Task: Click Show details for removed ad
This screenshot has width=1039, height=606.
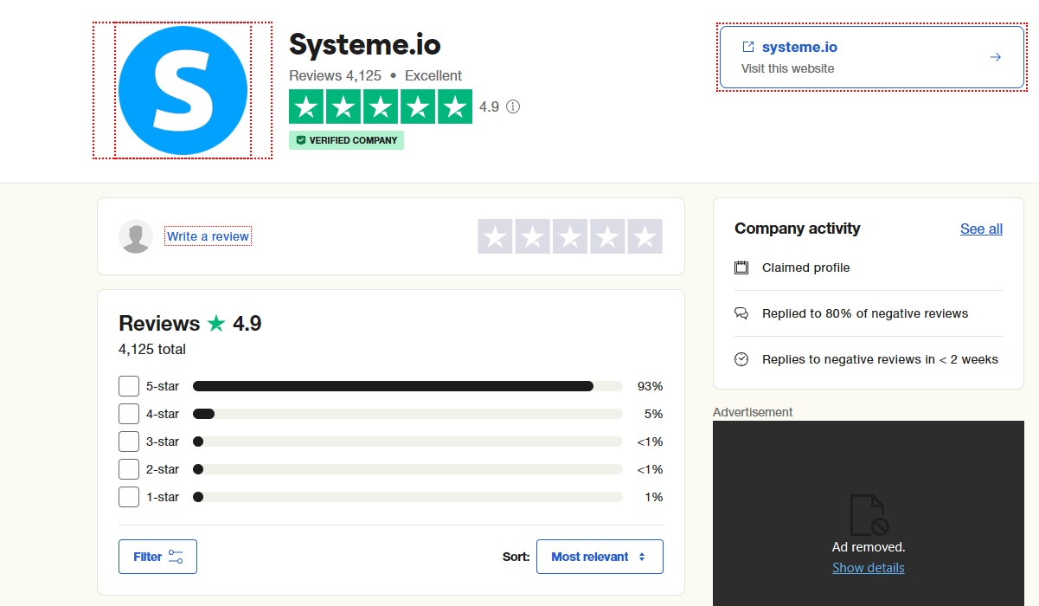Action: [x=868, y=568]
